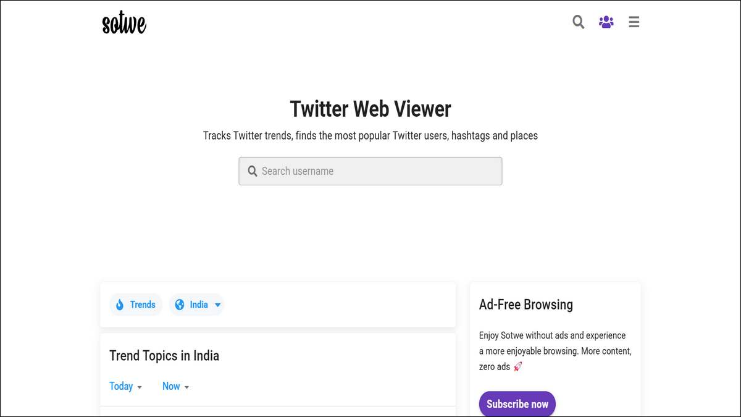Click the Sotwe logo in the header
This screenshot has height=417, width=741.
coord(124,23)
